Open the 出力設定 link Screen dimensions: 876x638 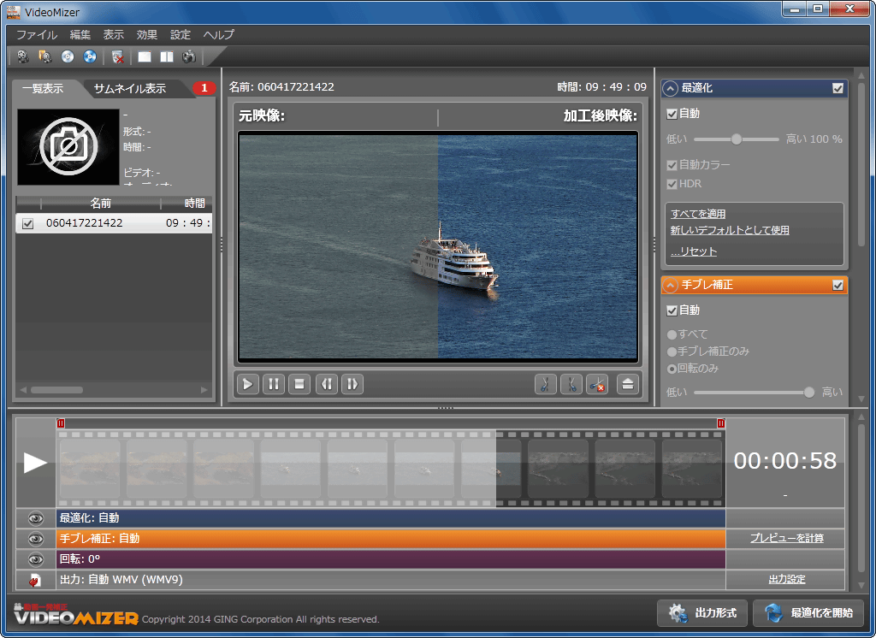coord(787,579)
